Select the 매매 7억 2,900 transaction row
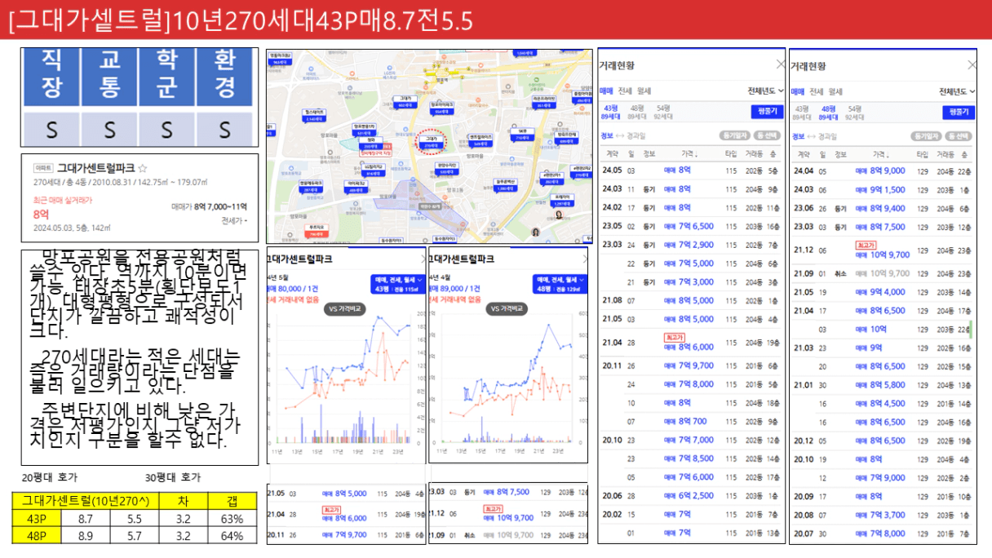 click(692, 245)
